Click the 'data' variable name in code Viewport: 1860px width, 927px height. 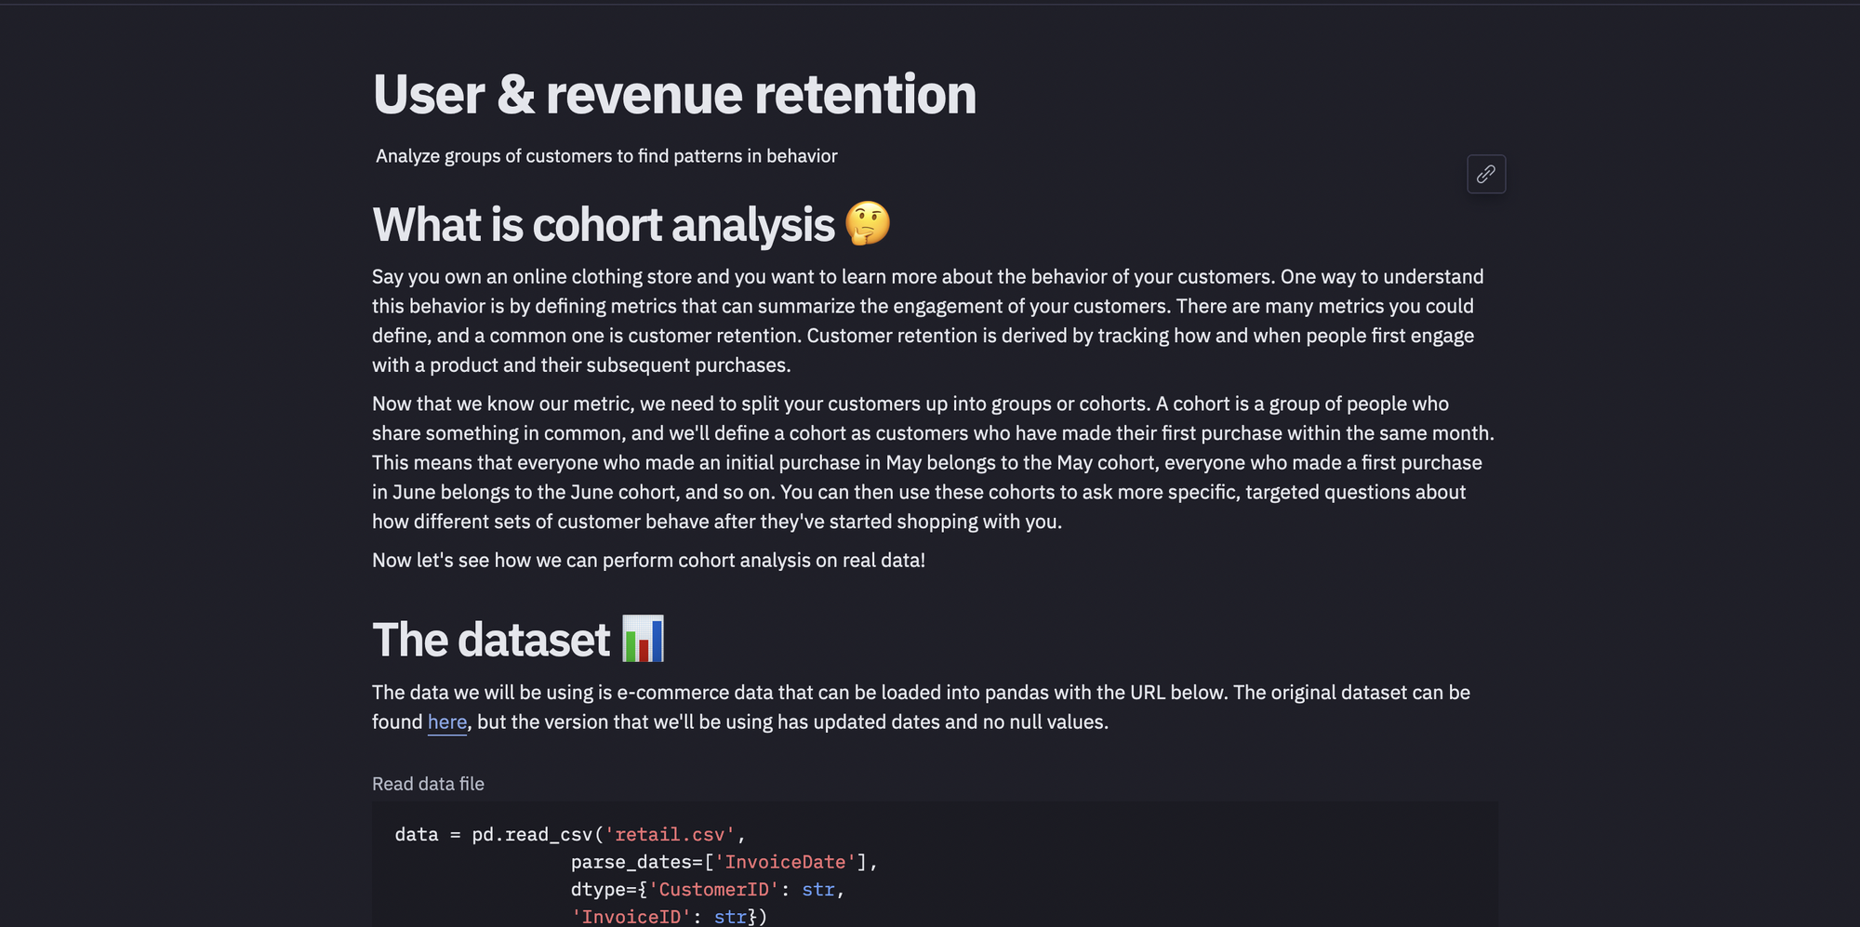[417, 835]
